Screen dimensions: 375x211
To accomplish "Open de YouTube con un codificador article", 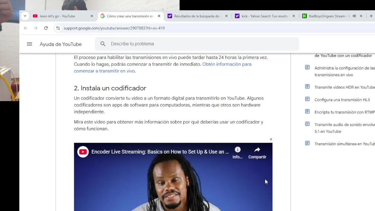I will click(x=343, y=55).
